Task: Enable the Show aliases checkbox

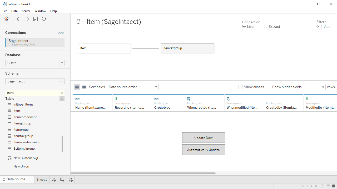Action: click(240, 87)
